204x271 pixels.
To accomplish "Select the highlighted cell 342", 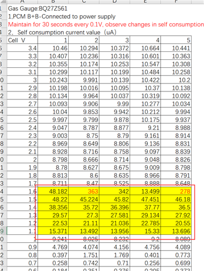I will coord(114,191).
